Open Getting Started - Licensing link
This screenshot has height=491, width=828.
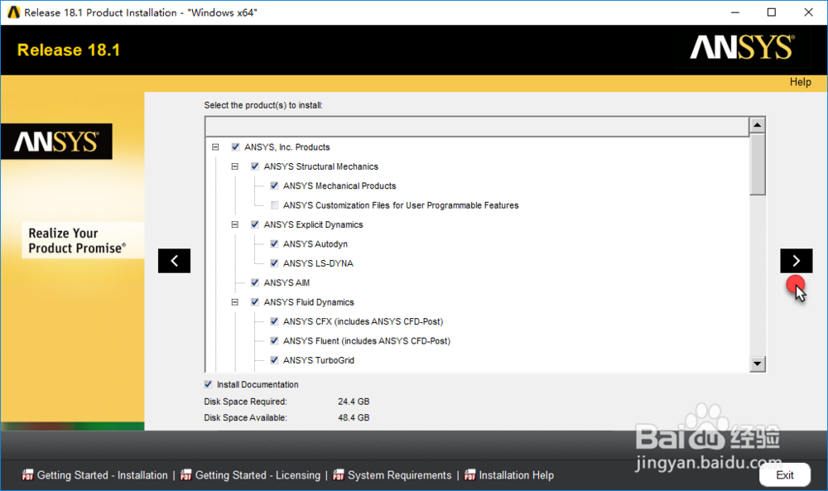tap(258, 475)
